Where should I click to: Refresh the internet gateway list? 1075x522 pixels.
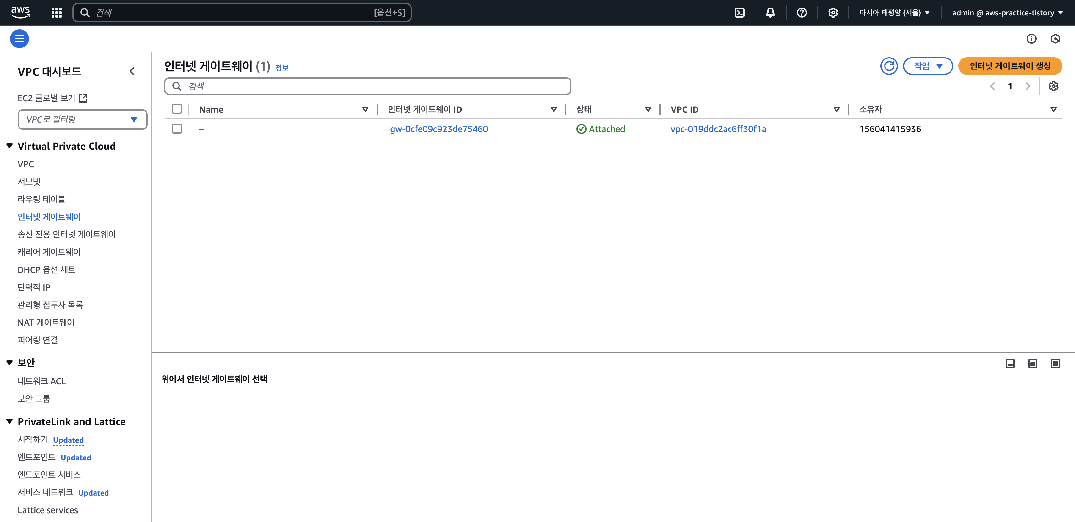[889, 66]
